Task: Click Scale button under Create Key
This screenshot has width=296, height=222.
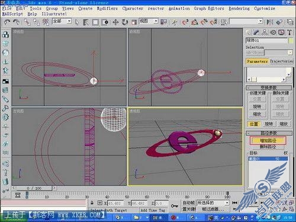Action: [257, 114]
